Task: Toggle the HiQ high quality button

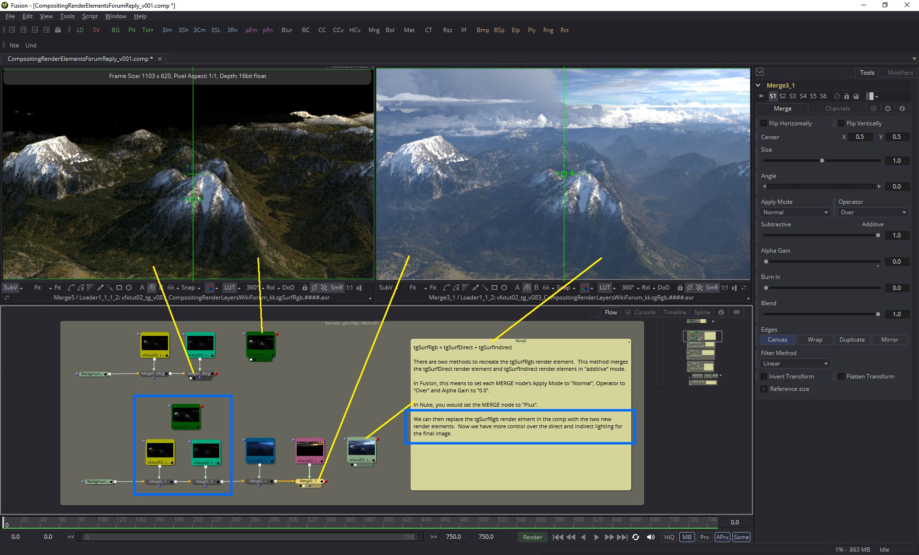Action: (x=669, y=537)
